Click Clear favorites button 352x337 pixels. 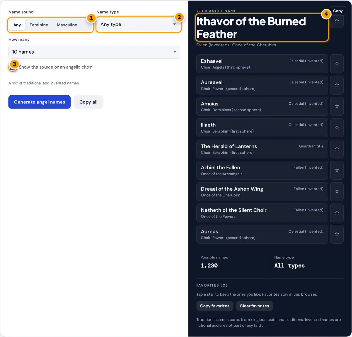click(x=254, y=306)
